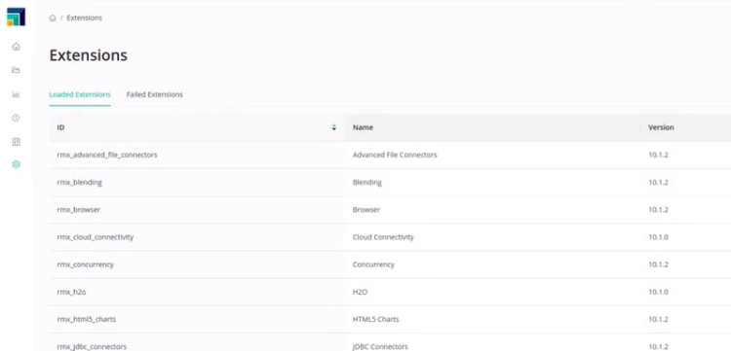Select the rmx_browser ID cell
Image resolution: width=731 pixels, height=351 pixels.
tap(78, 210)
